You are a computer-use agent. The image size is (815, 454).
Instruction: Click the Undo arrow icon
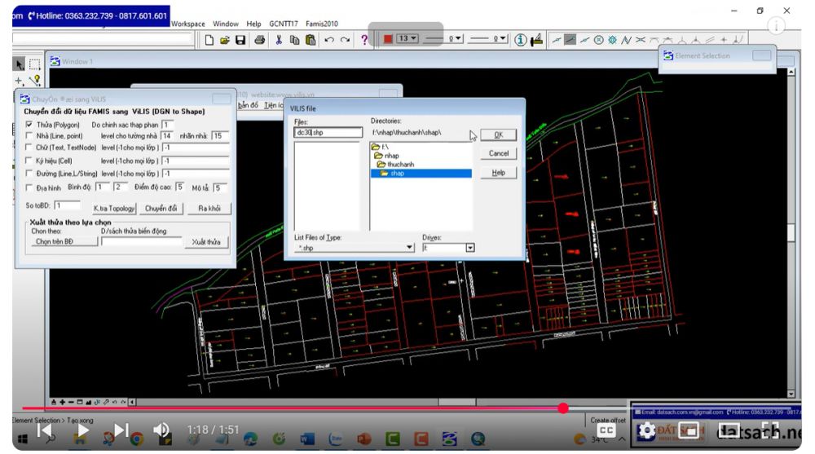328,39
